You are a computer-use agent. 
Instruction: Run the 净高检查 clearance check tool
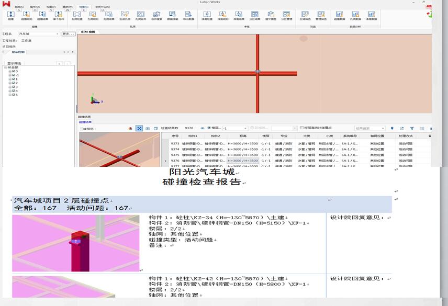(207, 15)
